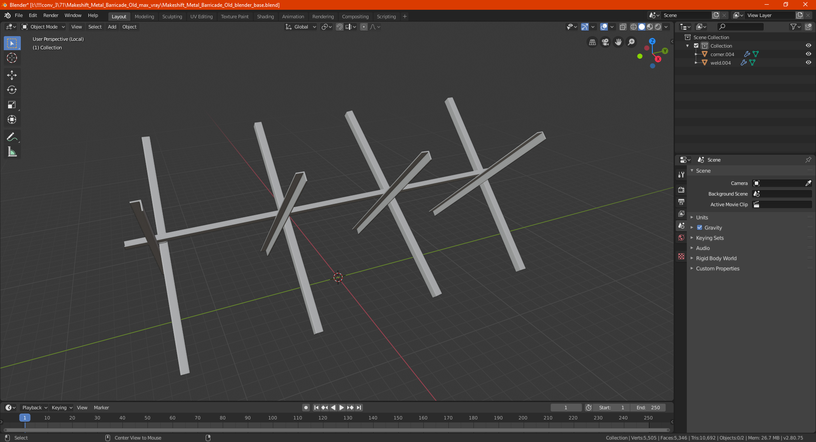Hide Collection in viewport
816x442 pixels.
pyautogui.click(x=808, y=45)
